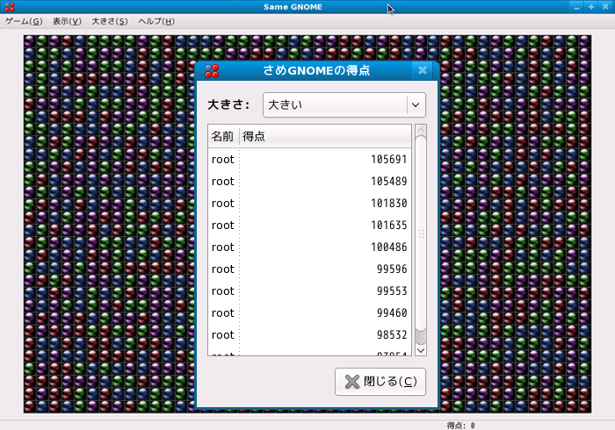Select the score row 105489
Image resolution: width=615 pixels, height=430 pixels.
(x=309, y=182)
